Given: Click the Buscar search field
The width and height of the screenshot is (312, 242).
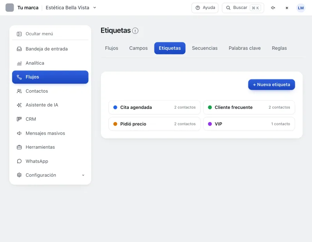Looking at the screenshot, I should [243, 8].
